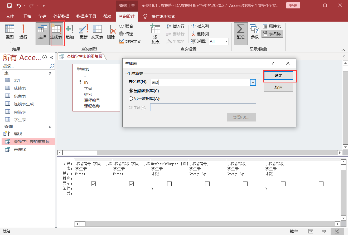Switch to the 数据库工具 ribbon tab
Image resolution: width=348 pixels, height=235 pixels.
tap(86, 16)
